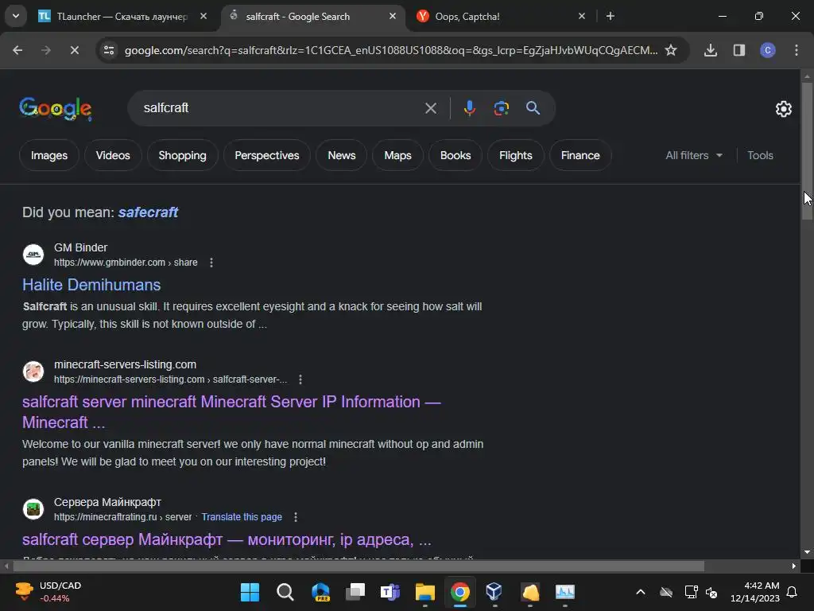Filter results by Videos
814x611 pixels.
(x=113, y=155)
